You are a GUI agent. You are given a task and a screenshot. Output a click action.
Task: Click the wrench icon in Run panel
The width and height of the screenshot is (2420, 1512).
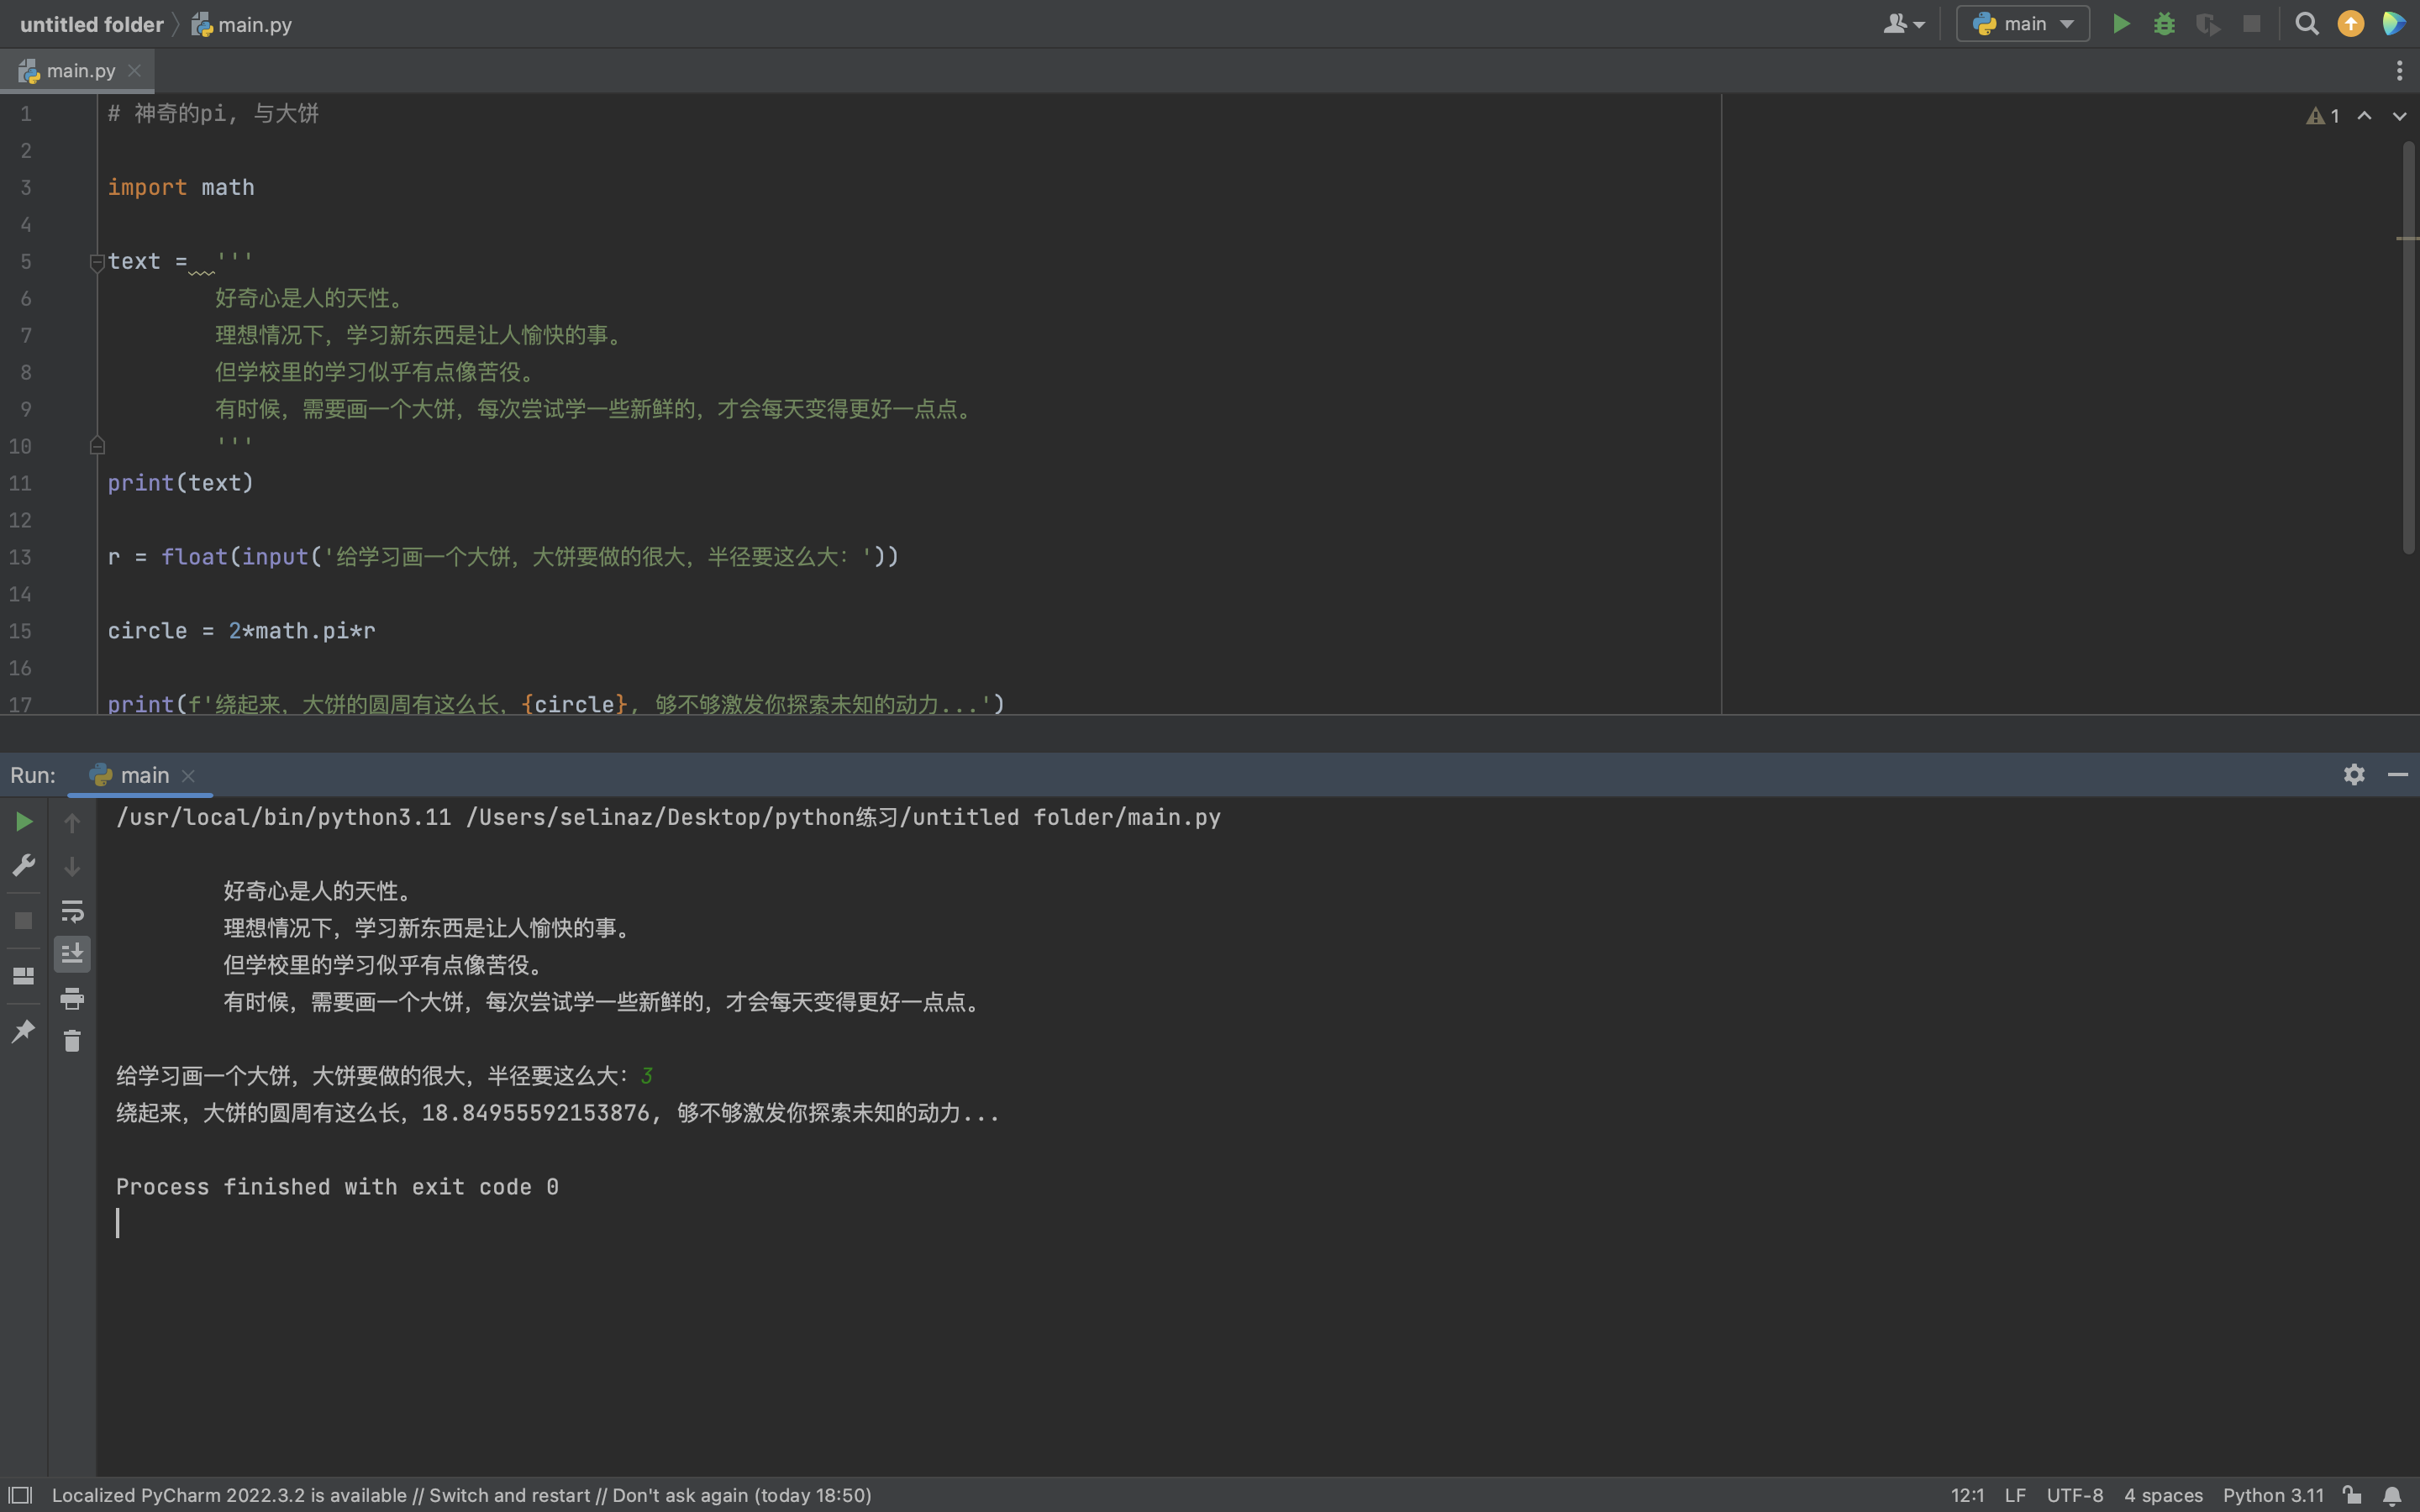pos(24,865)
